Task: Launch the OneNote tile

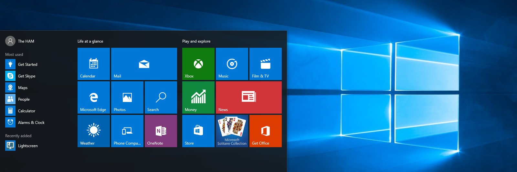Action: [x=161, y=131]
